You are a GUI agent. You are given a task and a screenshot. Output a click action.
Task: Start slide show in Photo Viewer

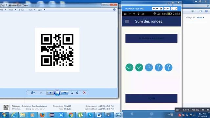[x=57, y=92]
